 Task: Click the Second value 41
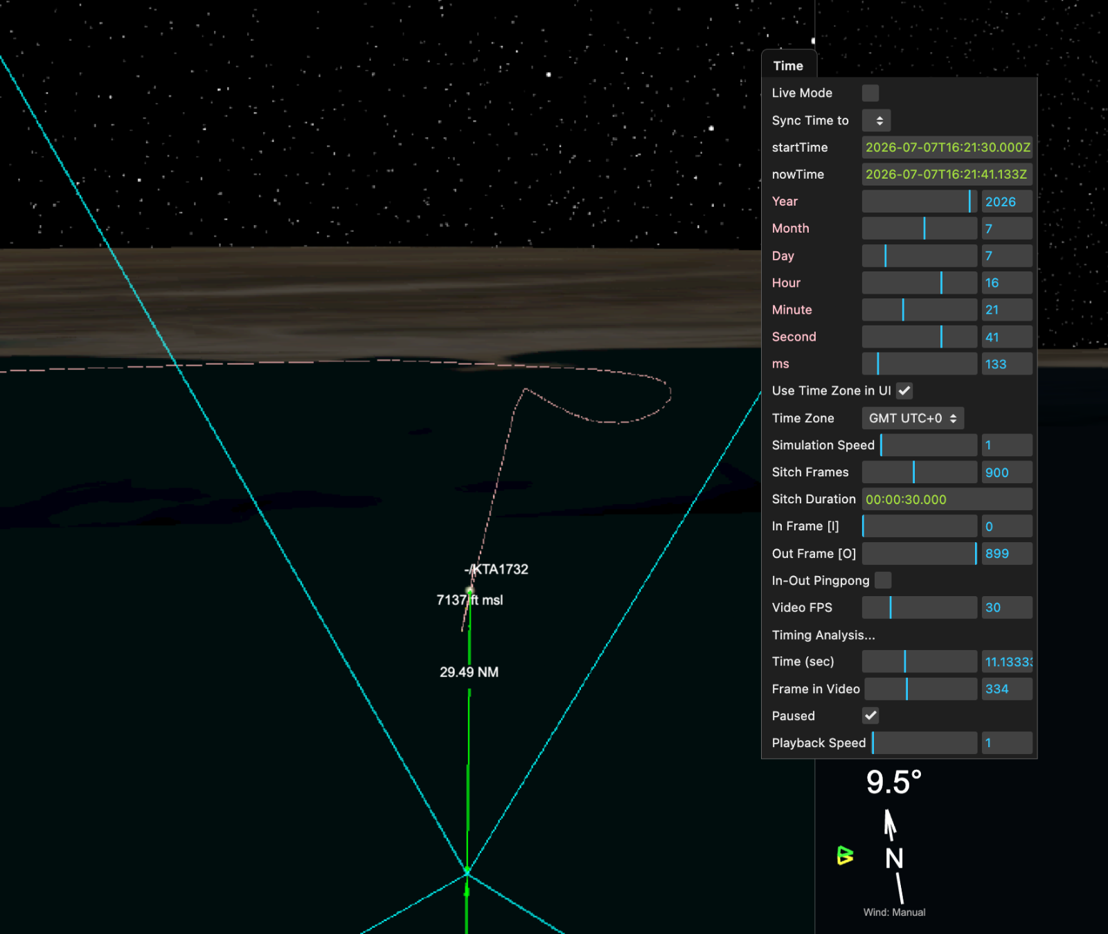coord(1007,336)
